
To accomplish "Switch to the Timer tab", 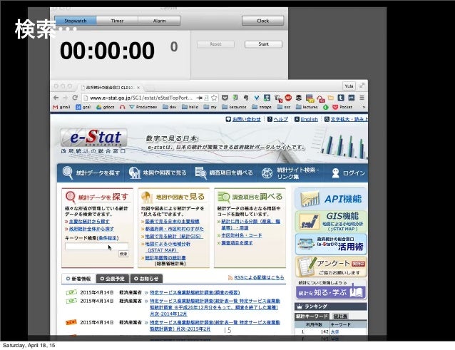I will [117, 21].
